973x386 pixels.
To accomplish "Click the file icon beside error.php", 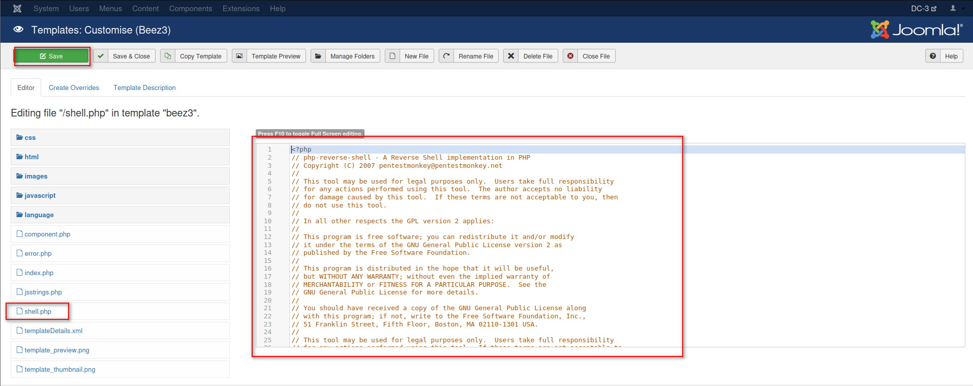I will [20, 253].
